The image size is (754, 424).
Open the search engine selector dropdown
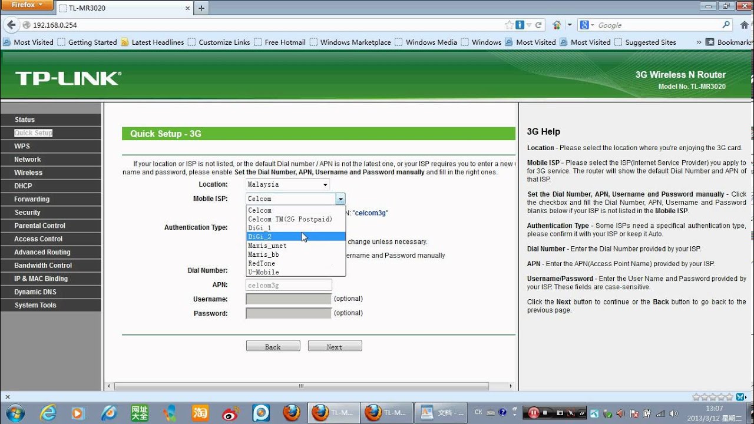(588, 25)
